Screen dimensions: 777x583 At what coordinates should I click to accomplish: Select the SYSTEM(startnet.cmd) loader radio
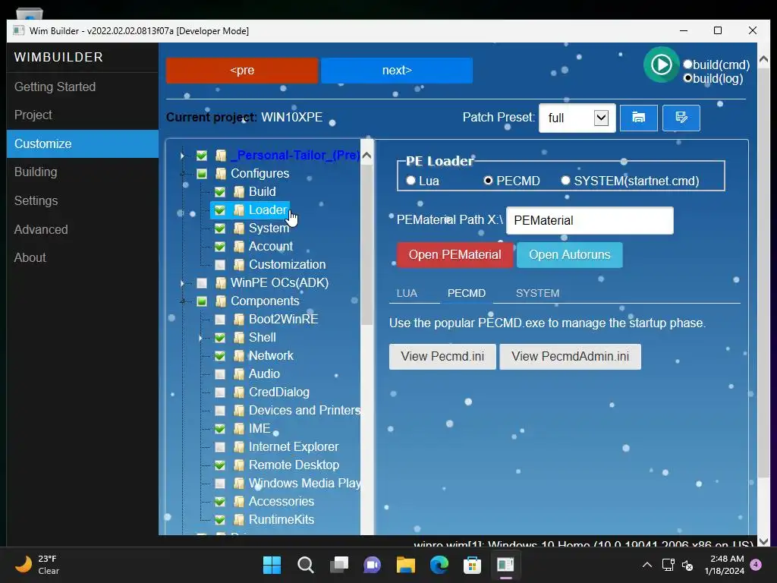[565, 181]
